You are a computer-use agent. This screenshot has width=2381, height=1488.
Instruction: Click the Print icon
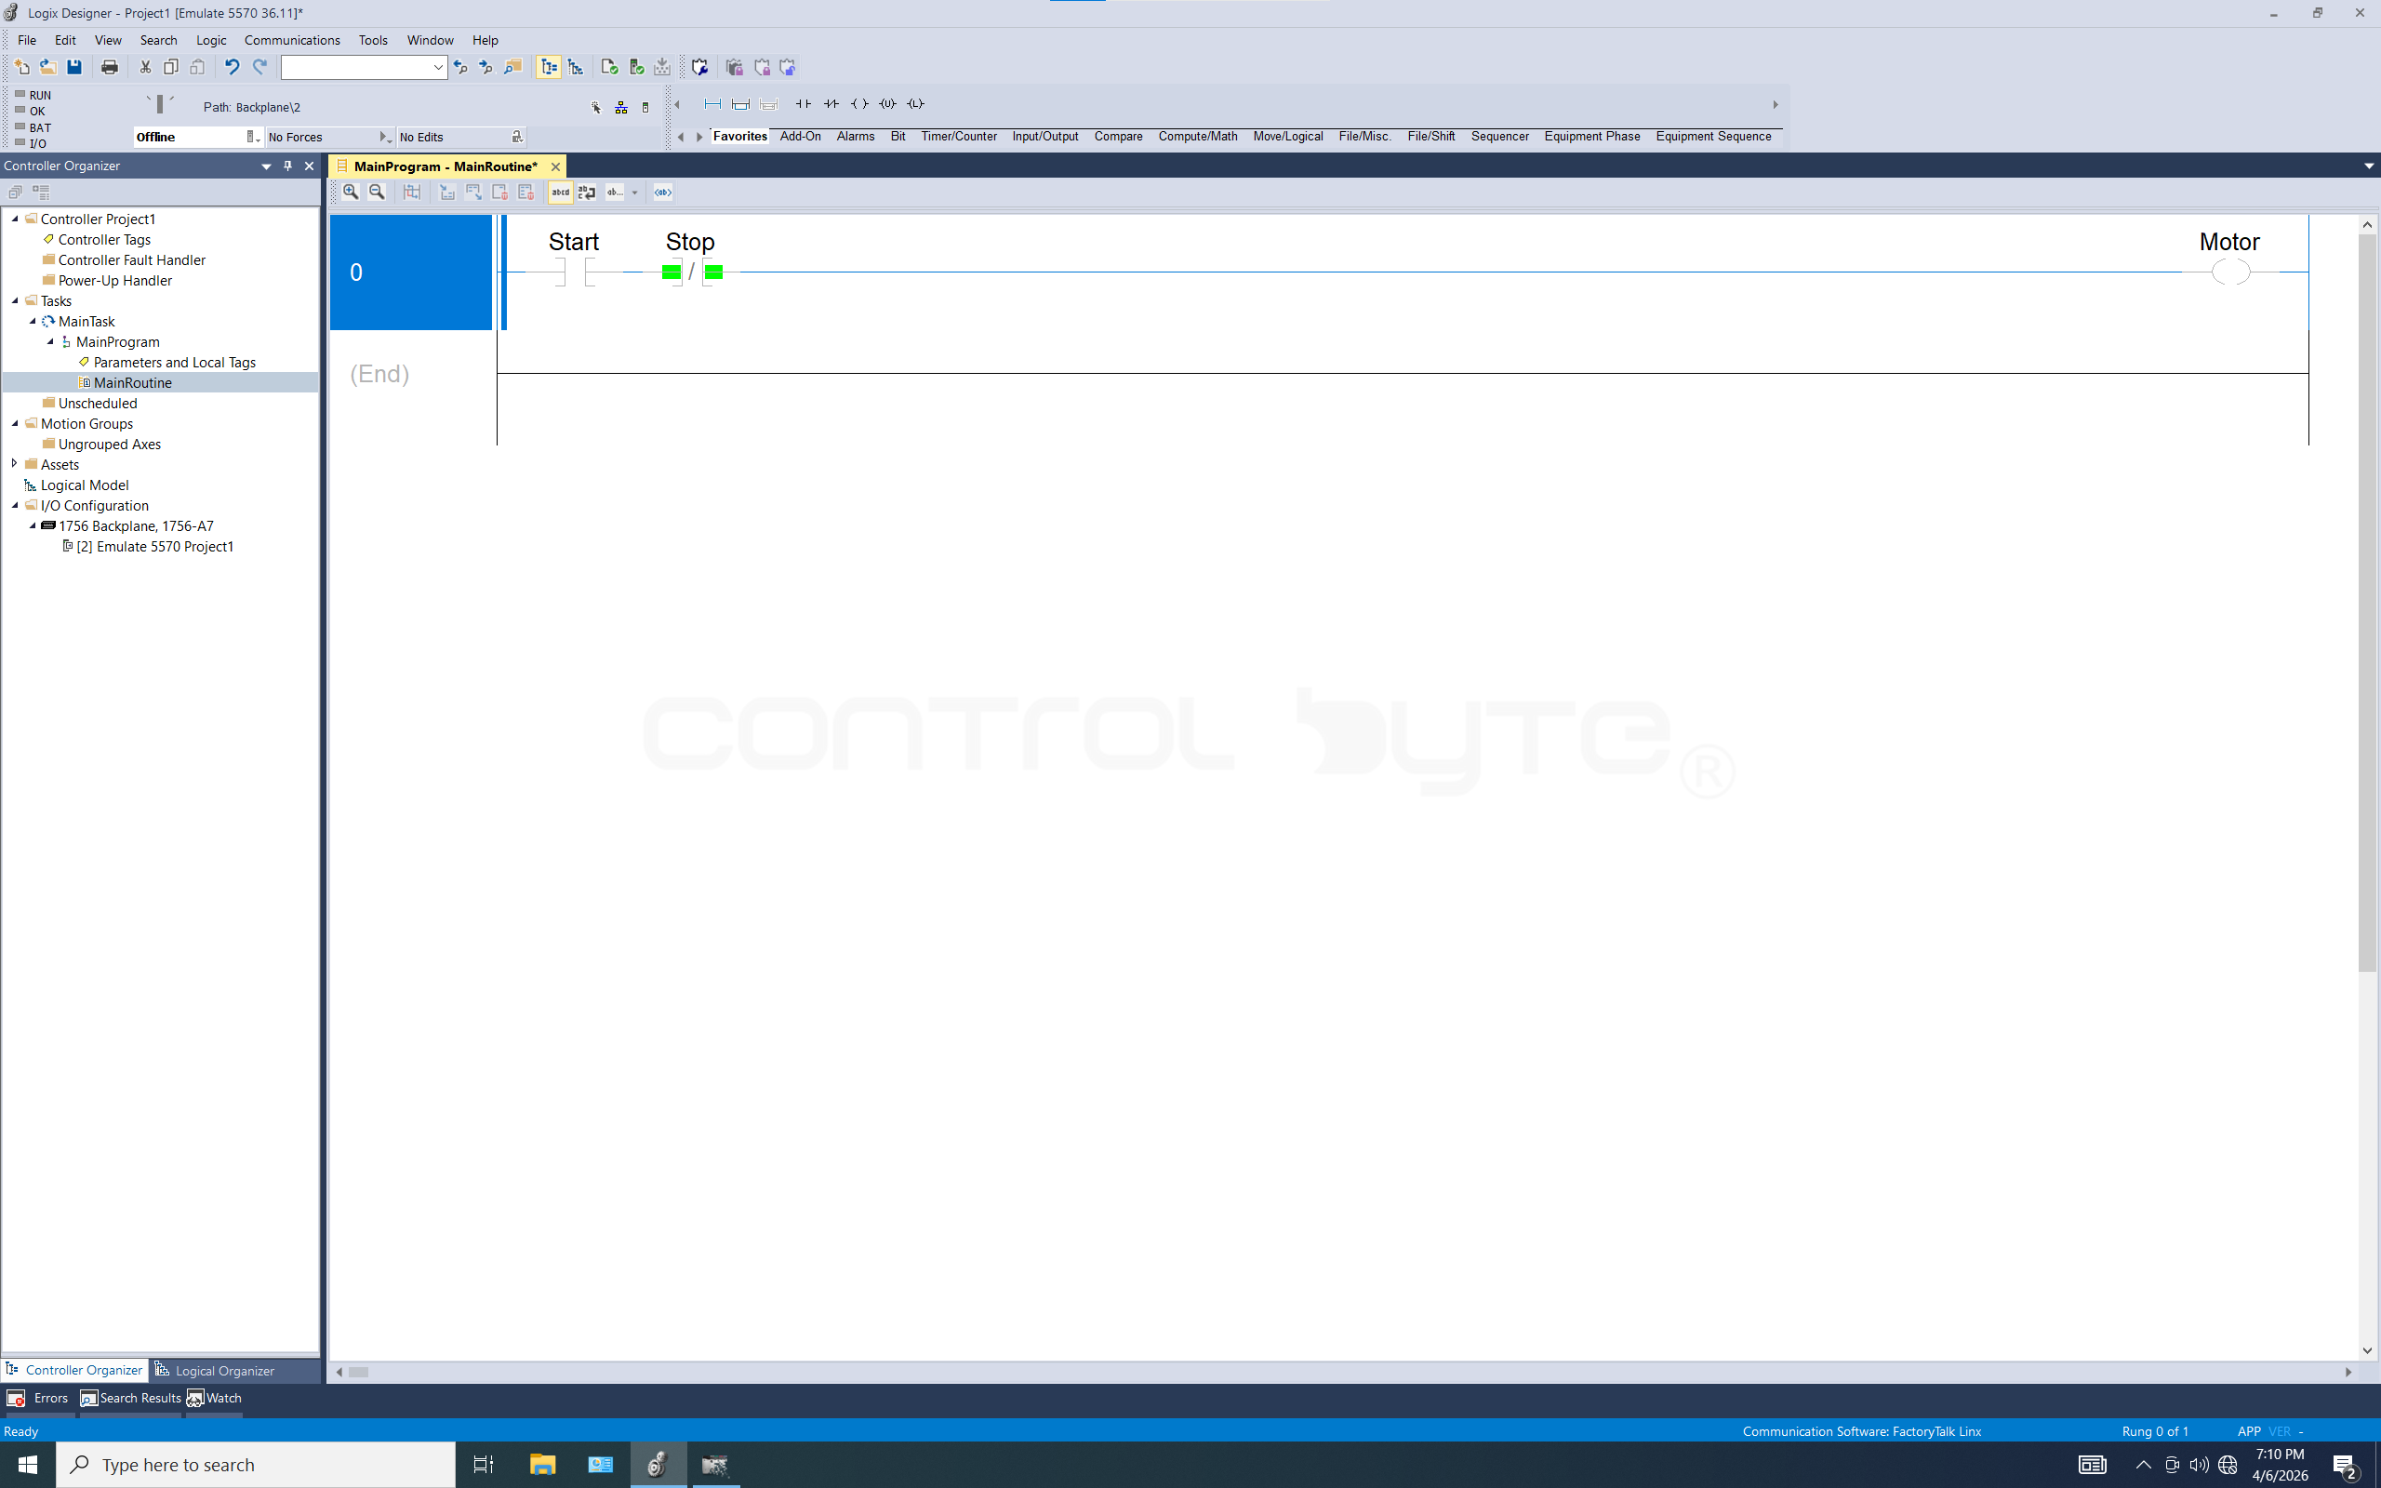pyautogui.click(x=109, y=67)
